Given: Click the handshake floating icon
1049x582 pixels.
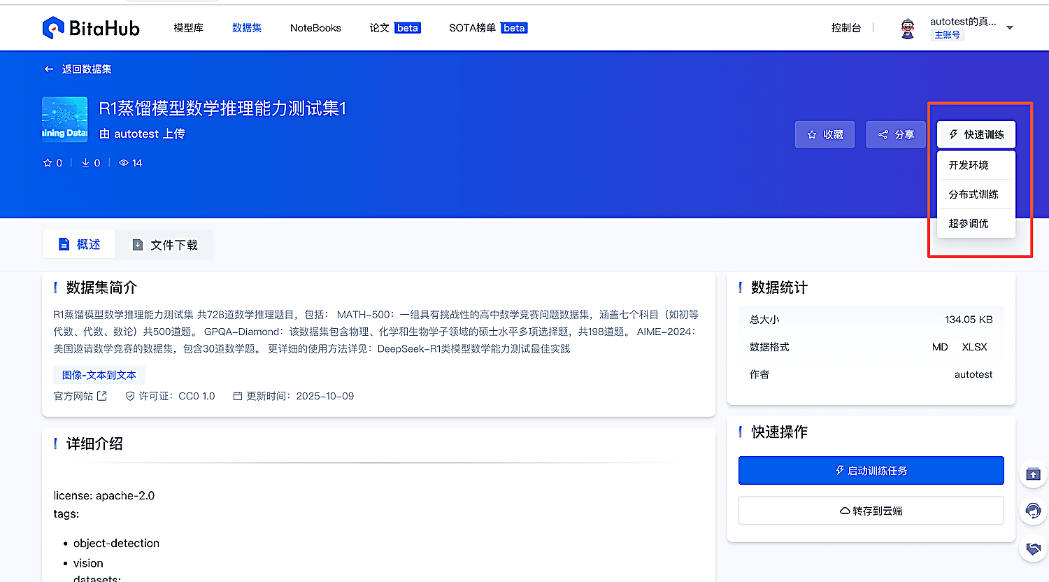Looking at the screenshot, I should [1034, 548].
